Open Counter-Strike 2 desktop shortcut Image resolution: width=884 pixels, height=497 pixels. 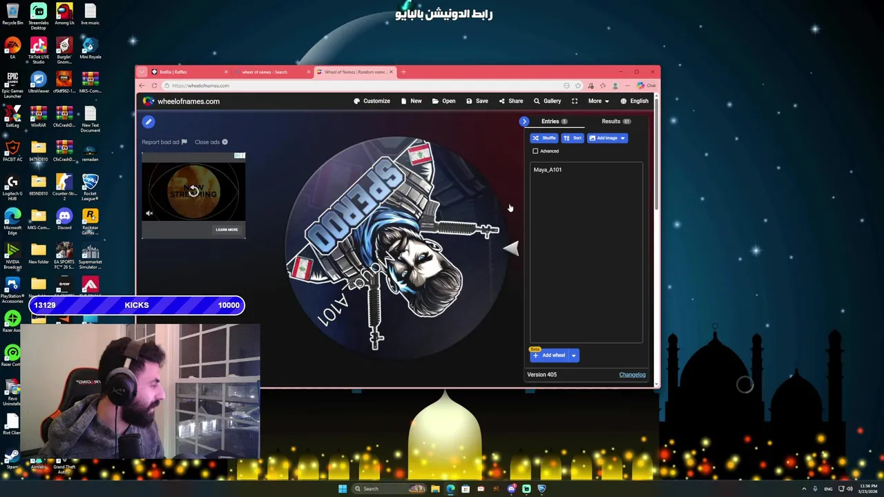[64, 187]
